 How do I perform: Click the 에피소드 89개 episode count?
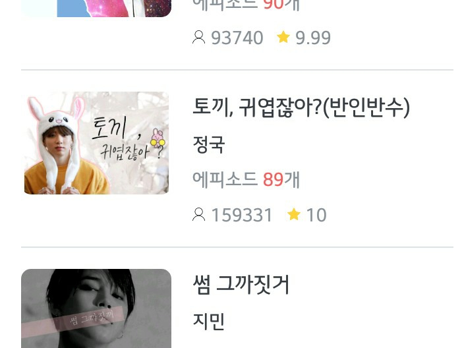(x=246, y=180)
